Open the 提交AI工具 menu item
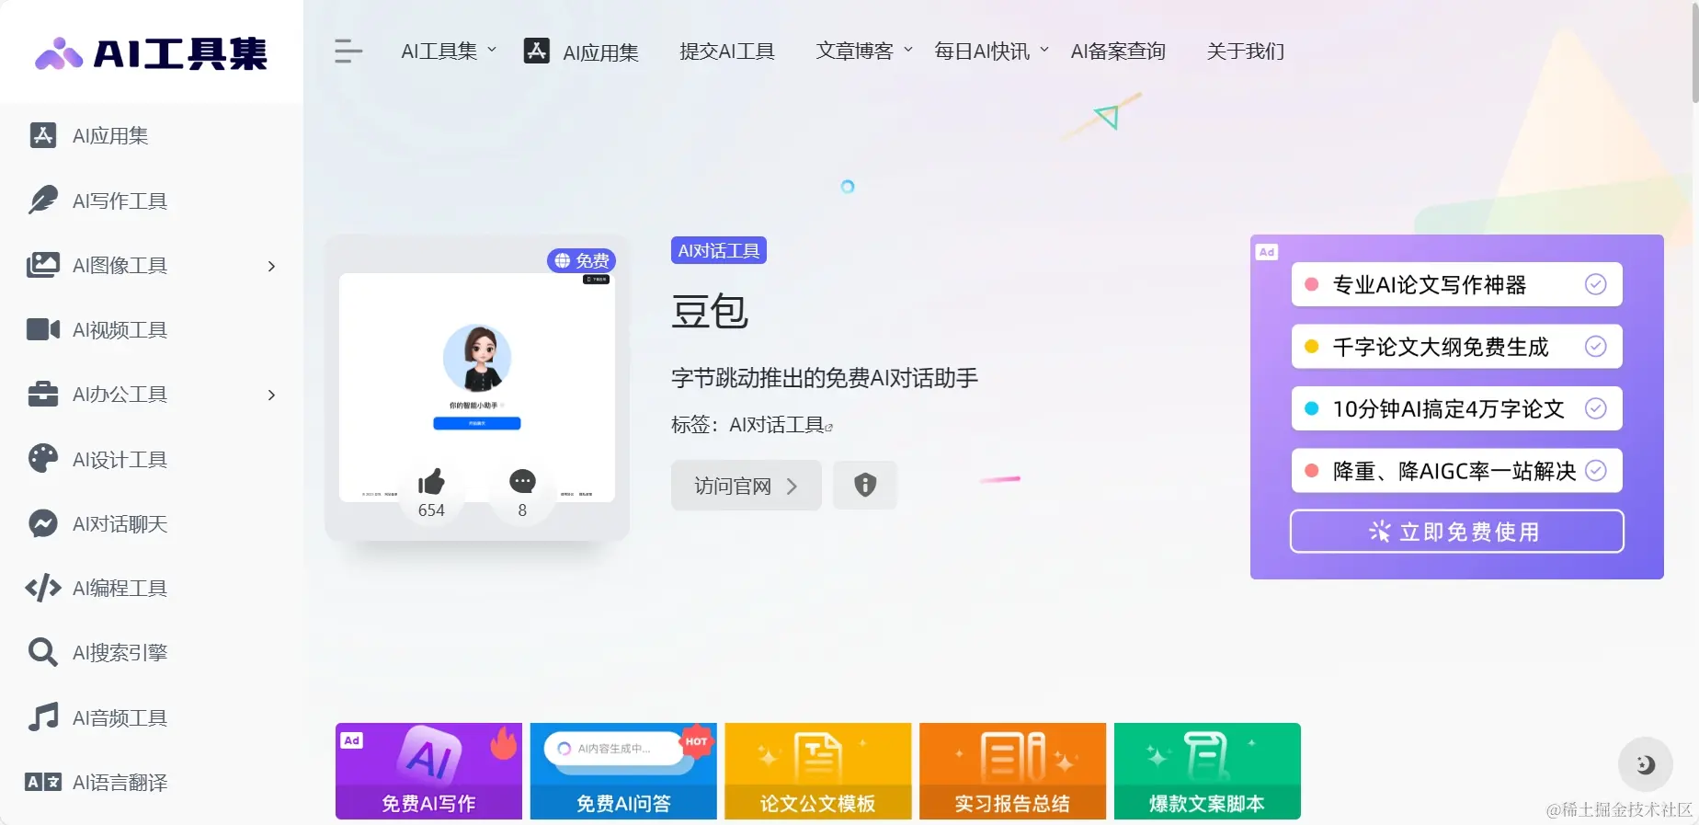Screen dimensions: 1699x825 [x=727, y=52]
